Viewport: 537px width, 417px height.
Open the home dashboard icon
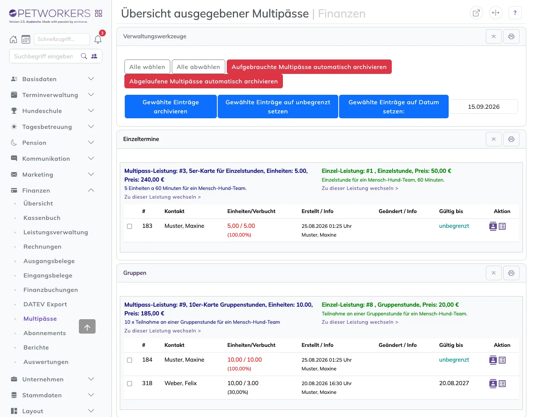point(13,39)
